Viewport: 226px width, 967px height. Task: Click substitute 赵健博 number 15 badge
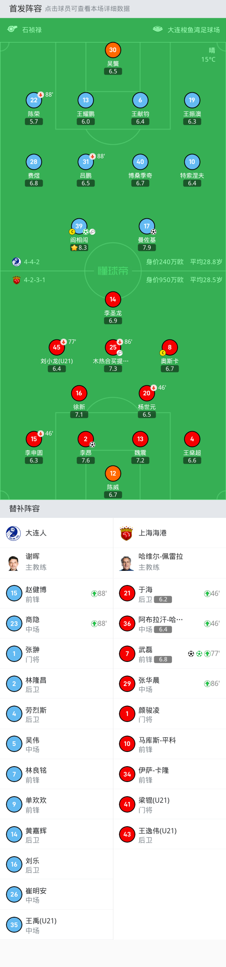click(x=14, y=594)
